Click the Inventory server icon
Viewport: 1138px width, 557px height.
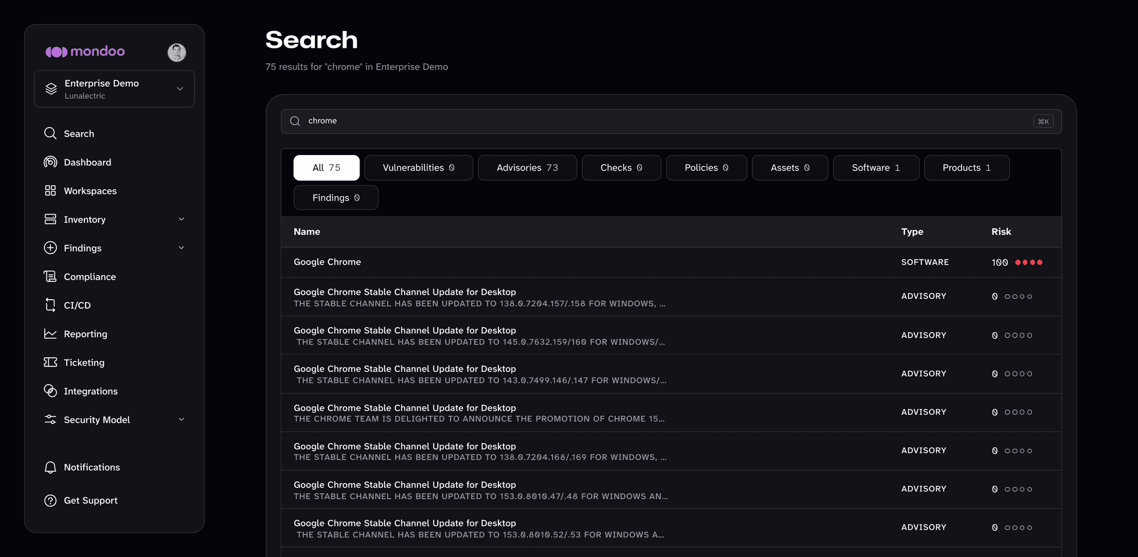(50, 219)
